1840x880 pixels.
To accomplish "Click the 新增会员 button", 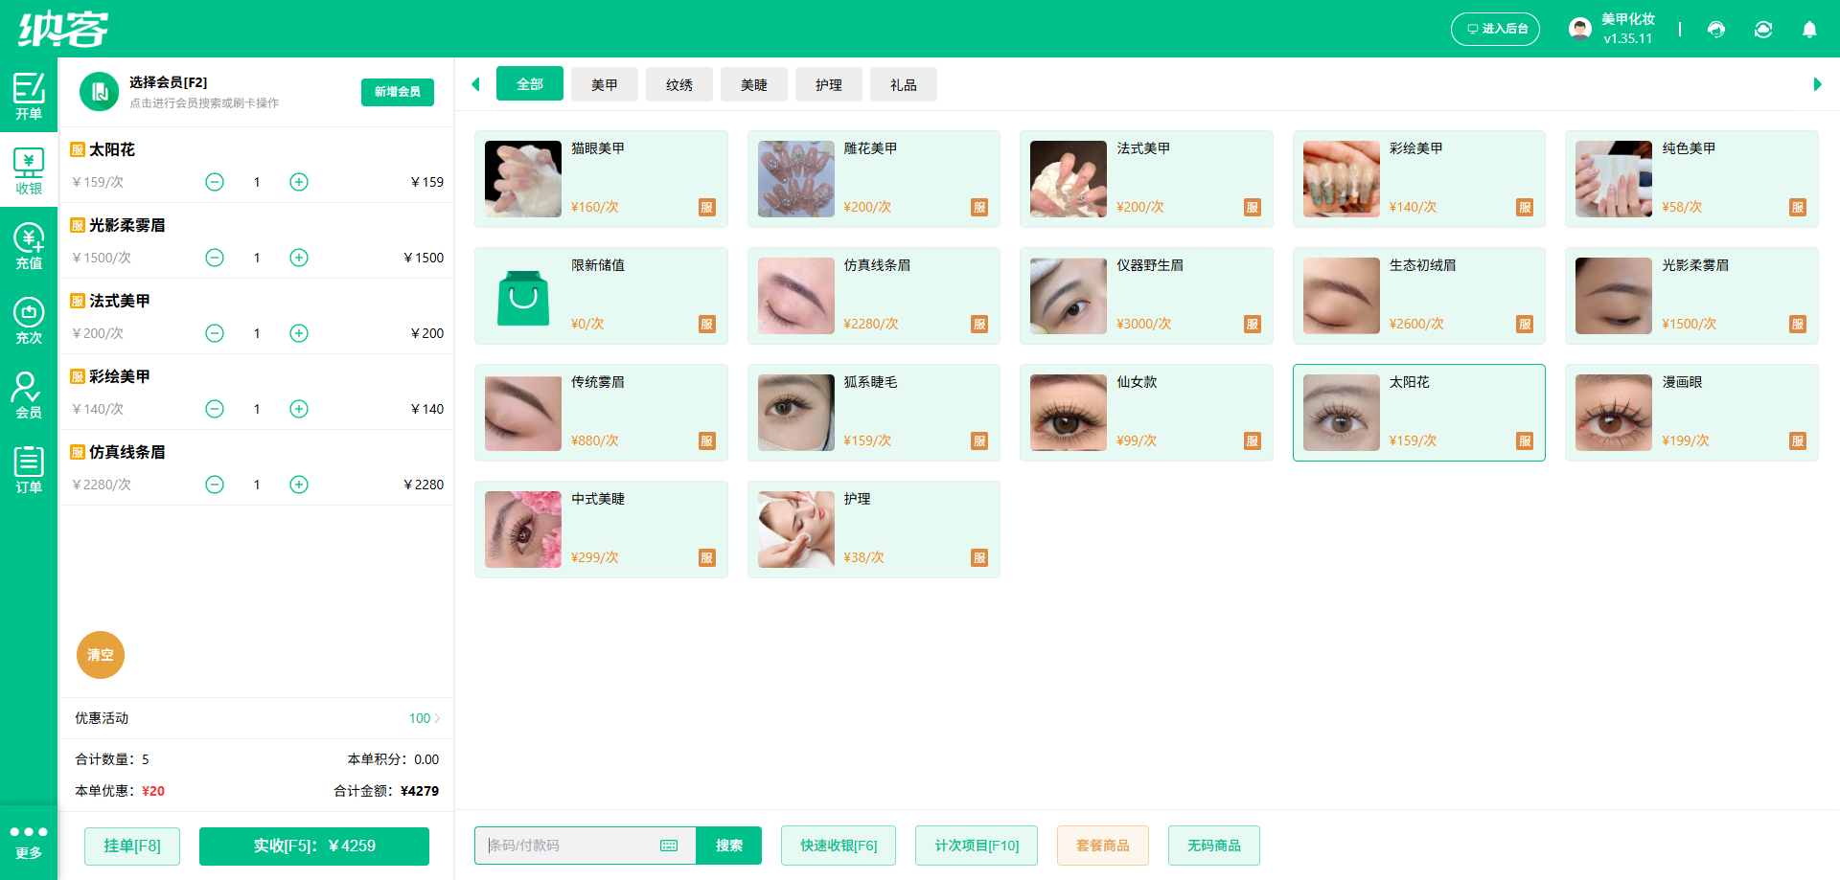I will [x=398, y=92].
